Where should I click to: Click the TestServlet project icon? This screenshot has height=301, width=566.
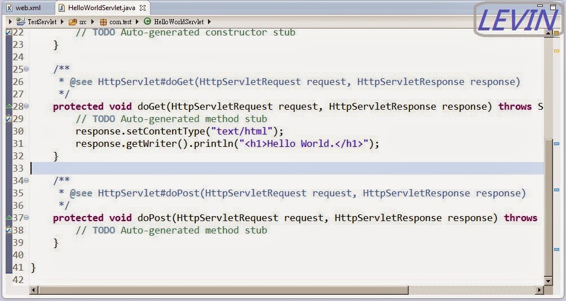(x=20, y=22)
